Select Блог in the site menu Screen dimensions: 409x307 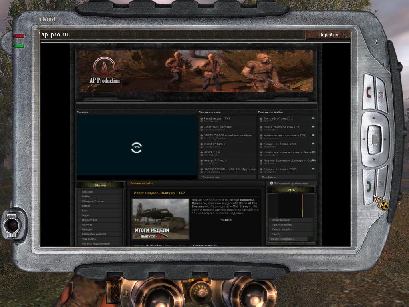click(x=85, y=211)
